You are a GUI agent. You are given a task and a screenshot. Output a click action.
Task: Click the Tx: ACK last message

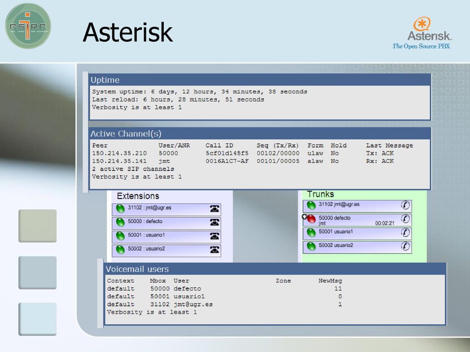pyautogui.click(x=380, y=153)
